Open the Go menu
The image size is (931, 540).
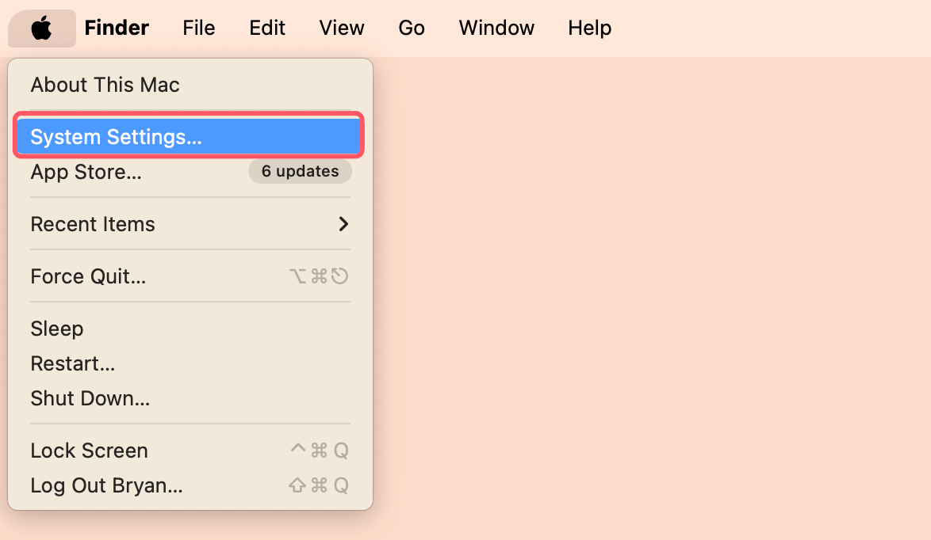pyautogui.click(x=412, y=27)
